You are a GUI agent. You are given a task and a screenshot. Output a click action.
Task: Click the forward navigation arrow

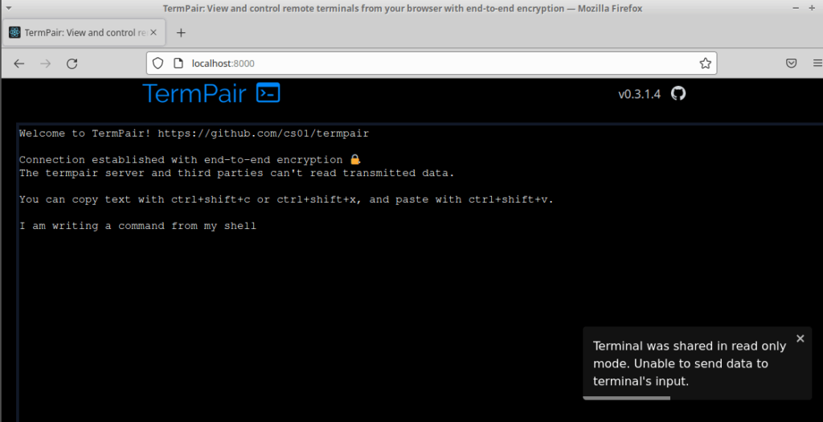46,64
